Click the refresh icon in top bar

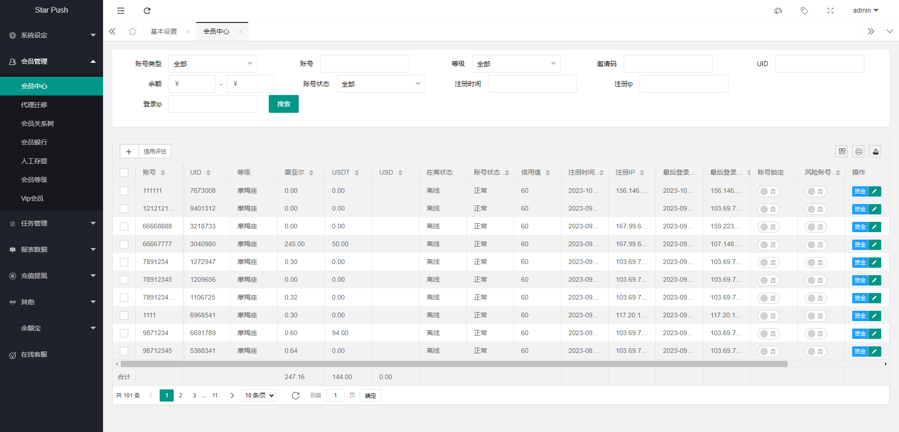(147, 11)
